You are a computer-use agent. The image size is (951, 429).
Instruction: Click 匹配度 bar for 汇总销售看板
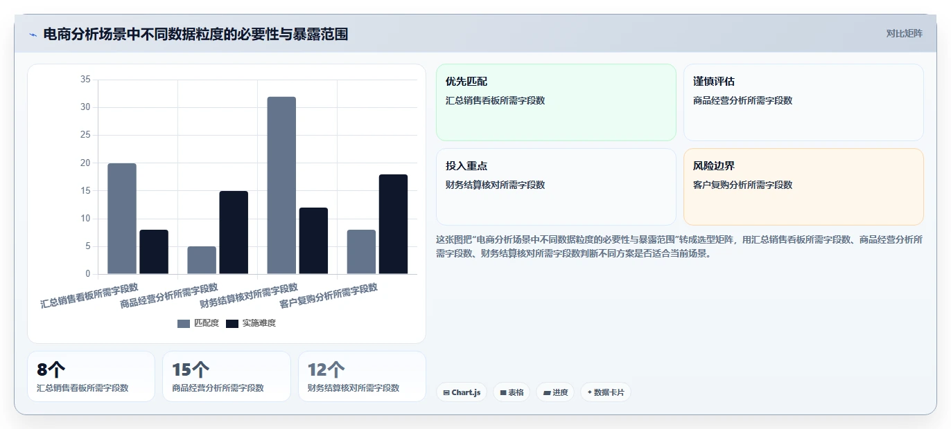tap(122, 219)
